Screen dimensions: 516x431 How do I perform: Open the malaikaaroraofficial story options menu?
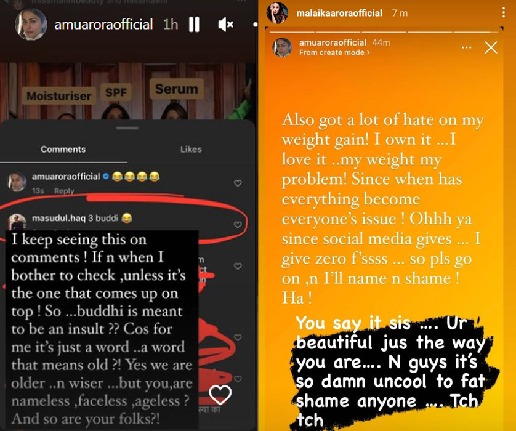pyautogui.click(x=504, y=12)
